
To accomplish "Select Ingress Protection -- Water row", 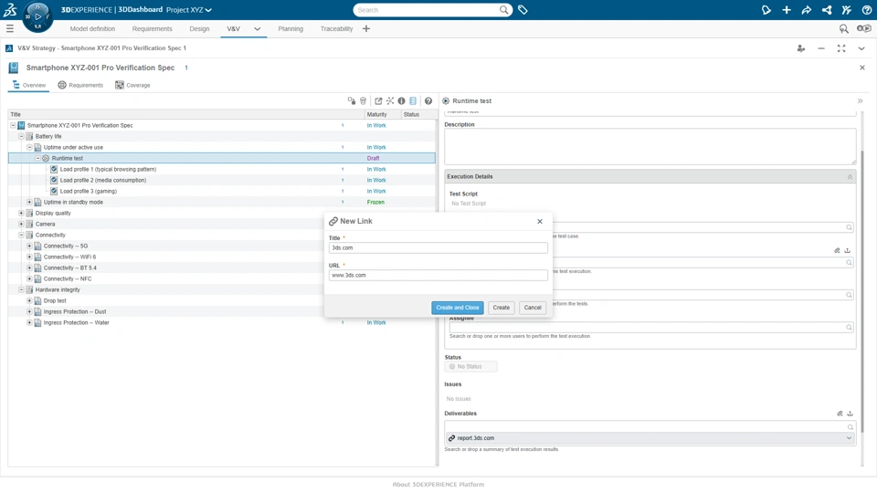I will coord(221,322).
